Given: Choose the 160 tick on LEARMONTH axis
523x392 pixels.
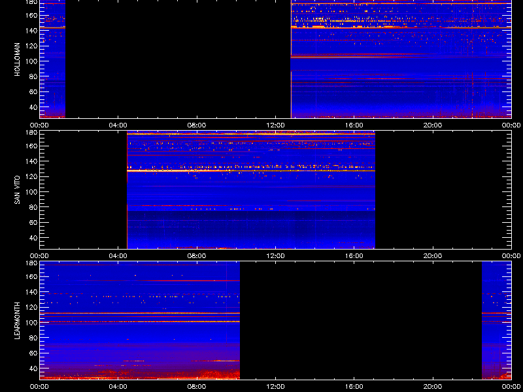Looking at the screenshot, I should click(x=31, y=276).
